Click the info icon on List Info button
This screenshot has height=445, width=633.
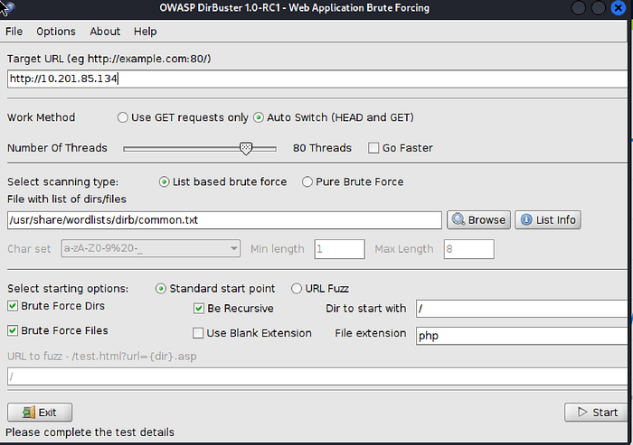tap(526, 219)
